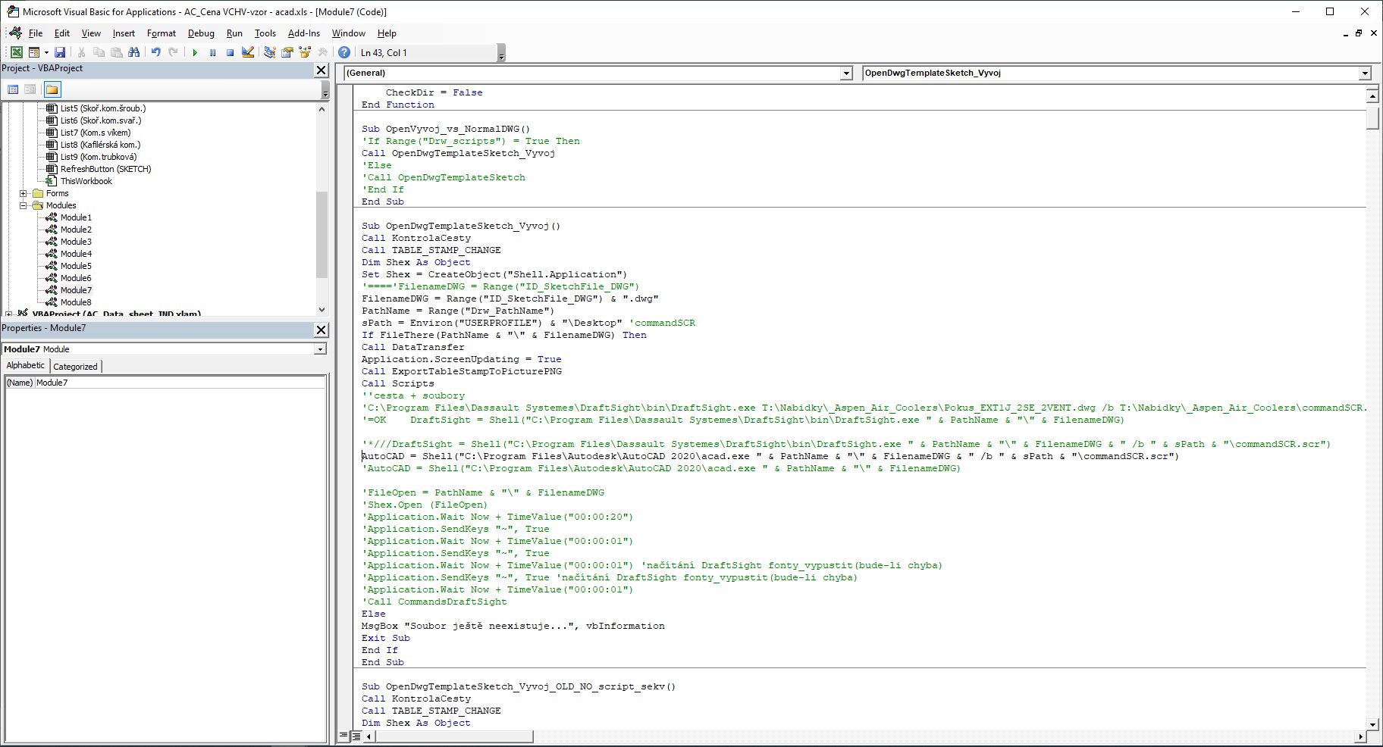The width and height of the screenshot is (1383, 747).
Task: Run the macro with the green play icon
Action: coord(195,52)
